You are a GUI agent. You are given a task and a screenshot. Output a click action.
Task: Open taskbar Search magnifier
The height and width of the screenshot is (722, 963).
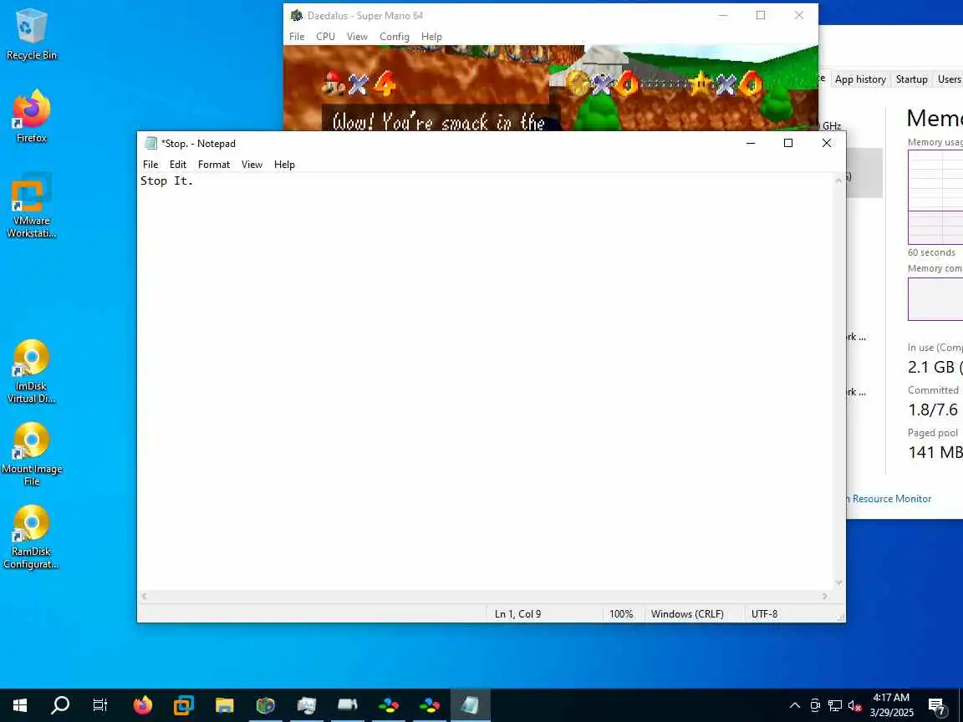click(x=60, y=705)
